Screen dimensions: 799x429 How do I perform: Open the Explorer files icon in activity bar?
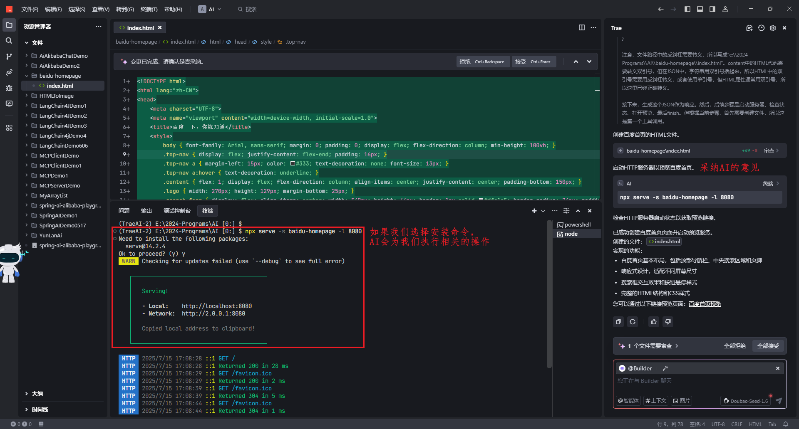pyautogui.click(x=9, y=25)
